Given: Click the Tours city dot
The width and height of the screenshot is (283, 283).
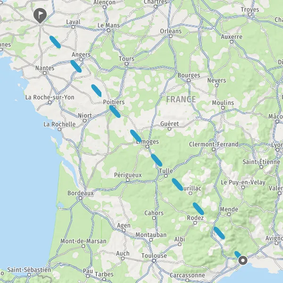Looking at the screenshot, I should 127,64.
